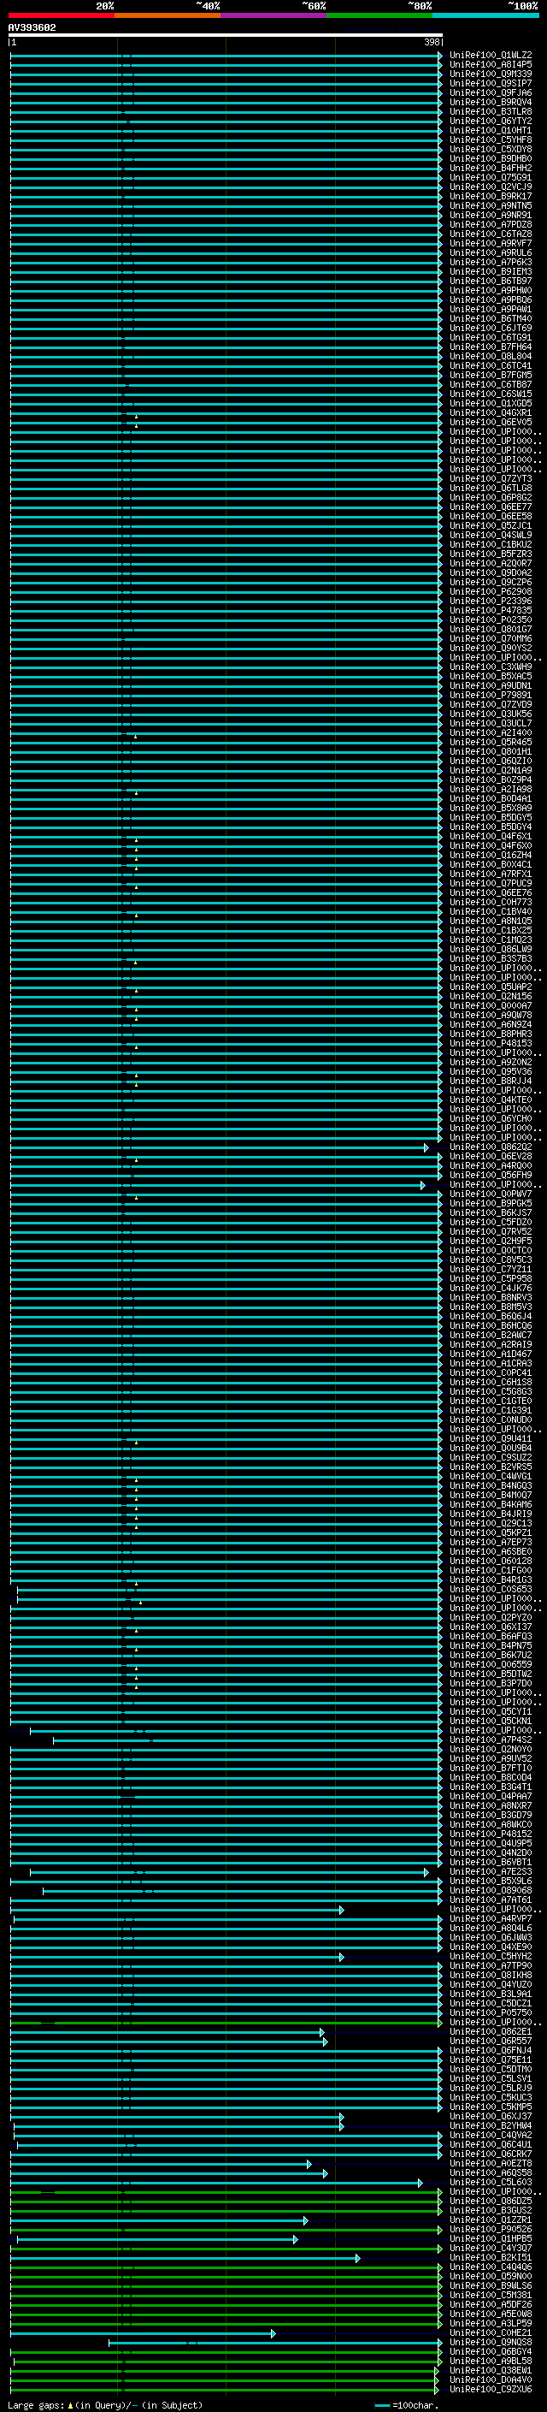The width and height of the screenshot is (547, 2412).
Task: Select hit label UniRef100_B2KI51
Action: click(x=491, y=2257)
